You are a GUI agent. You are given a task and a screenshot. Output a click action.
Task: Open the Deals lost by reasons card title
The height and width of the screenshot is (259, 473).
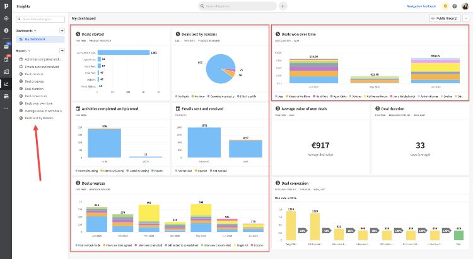click(x=199, y=35)
